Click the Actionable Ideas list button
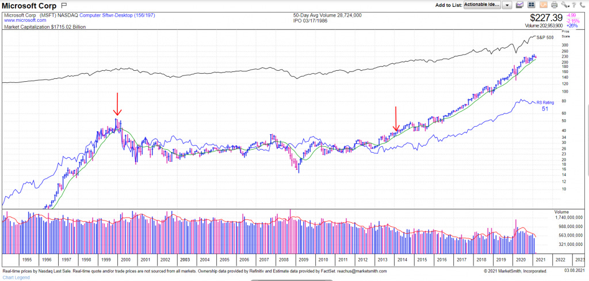 coord(483,5)
